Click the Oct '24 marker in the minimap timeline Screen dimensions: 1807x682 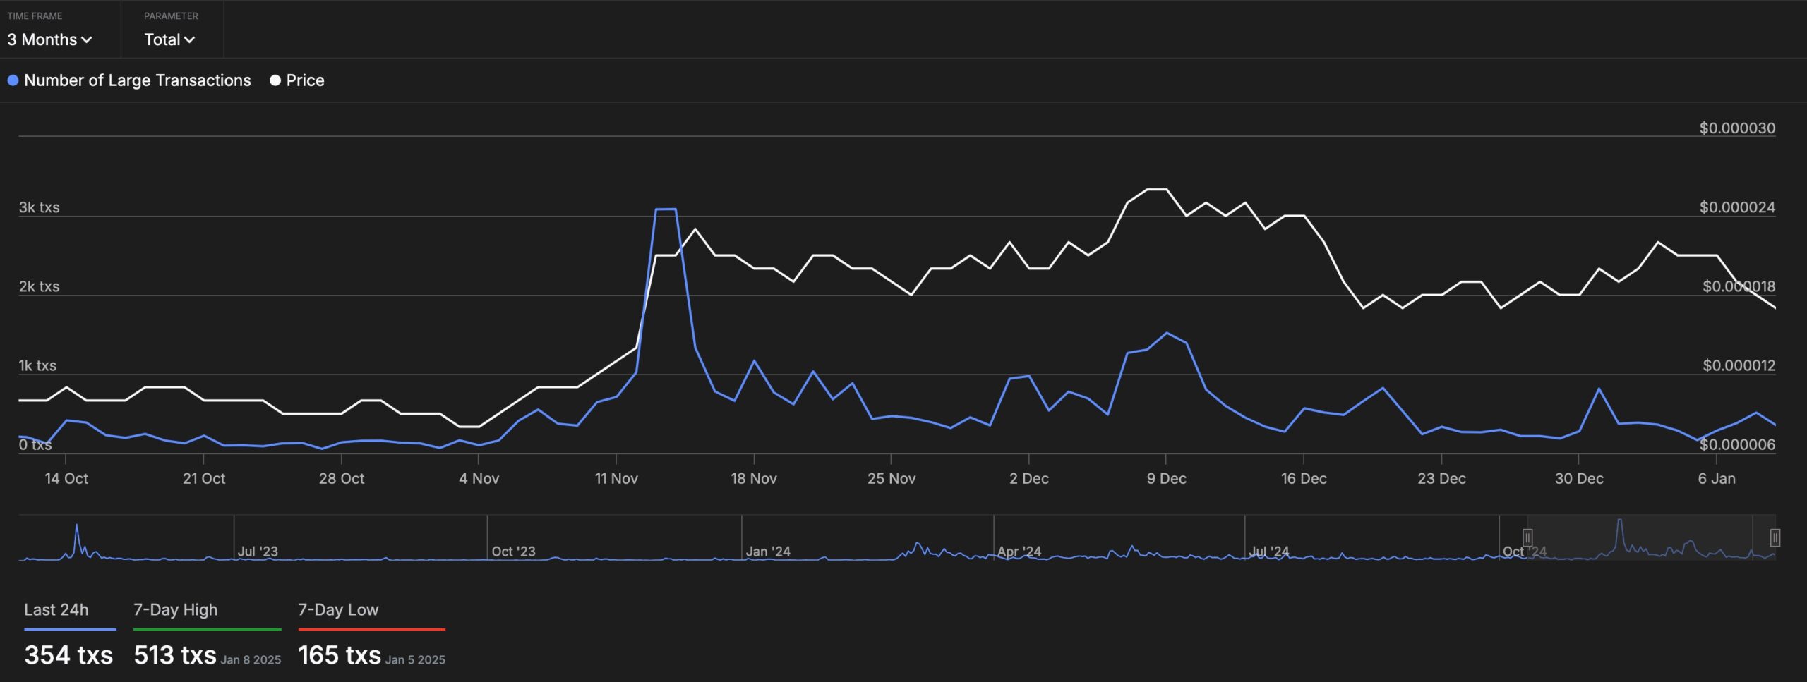tap(1525, 552)
